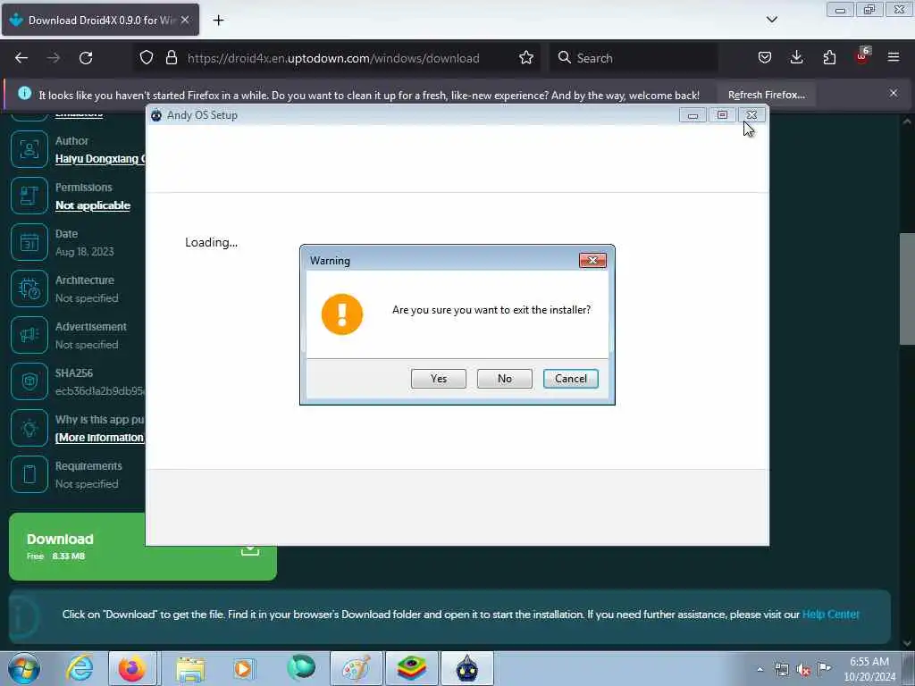This screenshot has height=686, width=915.
Task: Open the Windows Start menu
Action: click(24, 668)
